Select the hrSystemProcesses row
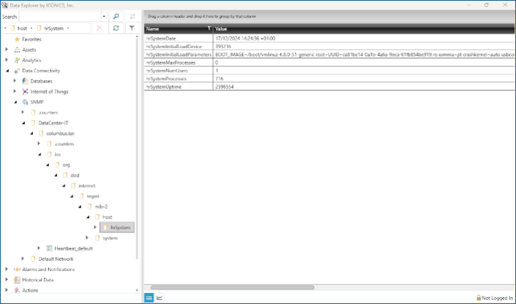The height and width of the screenshot is (304, 516). (x=330, y=78)
